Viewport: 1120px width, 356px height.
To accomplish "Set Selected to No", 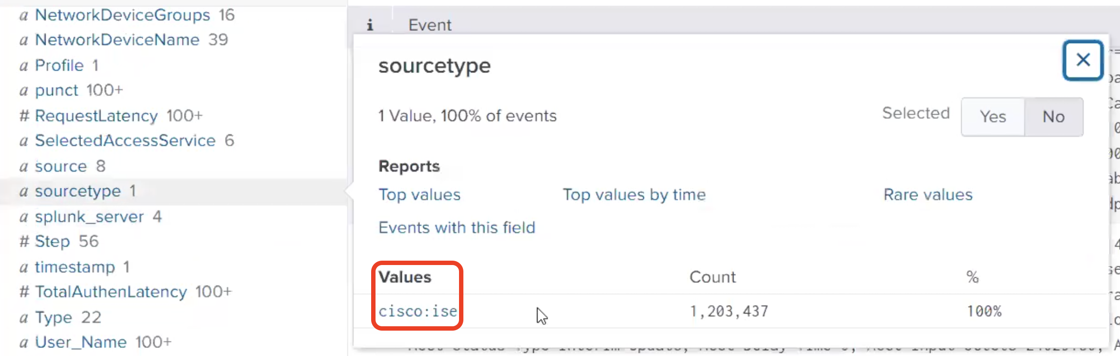I will (1053, 117).
